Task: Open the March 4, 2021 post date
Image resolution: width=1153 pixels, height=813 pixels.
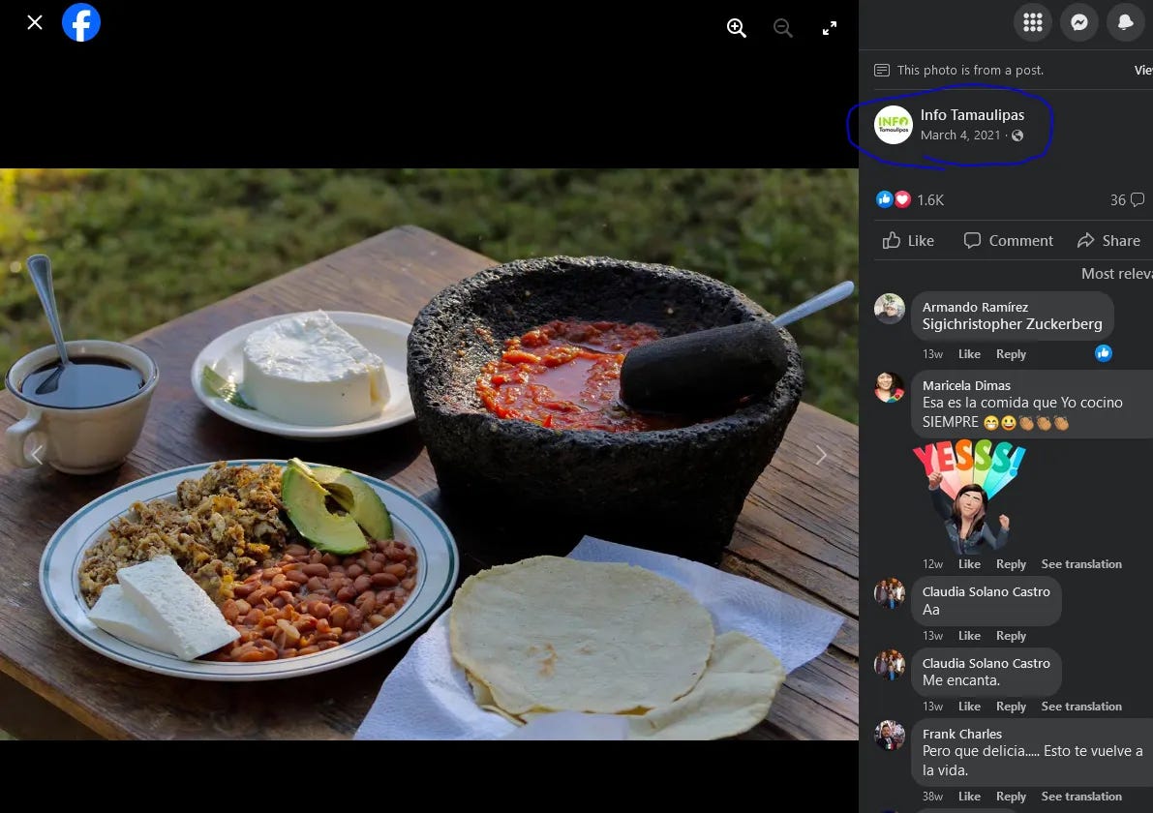Action: point(960,135)
